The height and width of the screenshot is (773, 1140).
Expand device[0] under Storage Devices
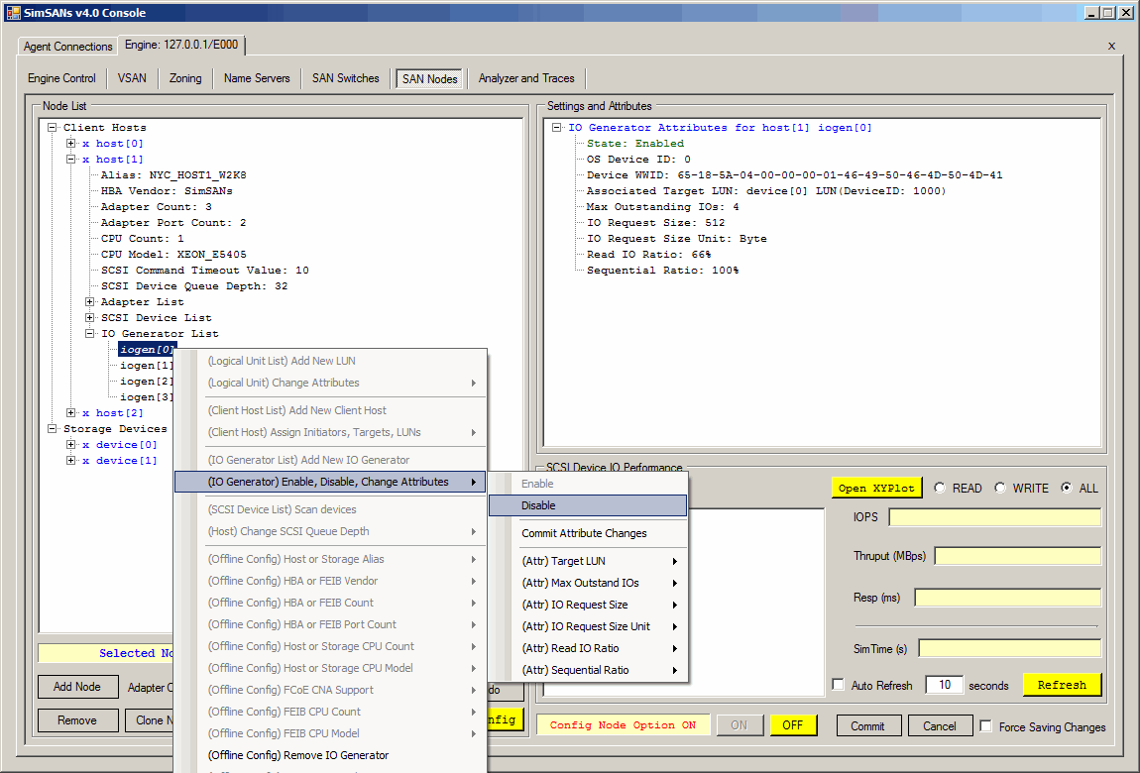(x=71, y=445)
